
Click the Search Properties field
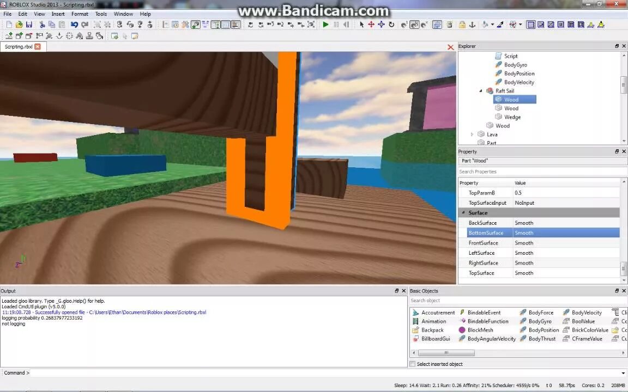pyautogui.click(x=542, y=171)
